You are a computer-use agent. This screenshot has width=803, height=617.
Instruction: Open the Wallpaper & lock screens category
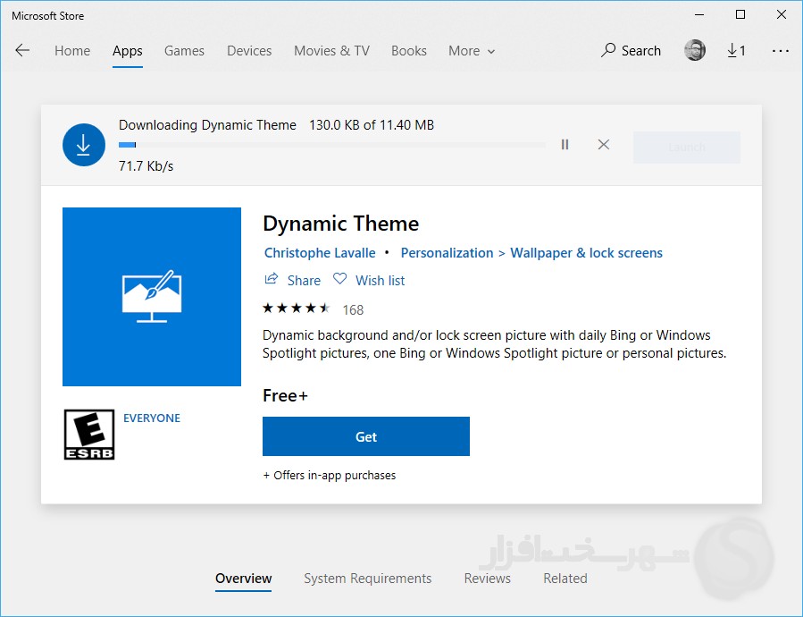click(x=586, y=253)
